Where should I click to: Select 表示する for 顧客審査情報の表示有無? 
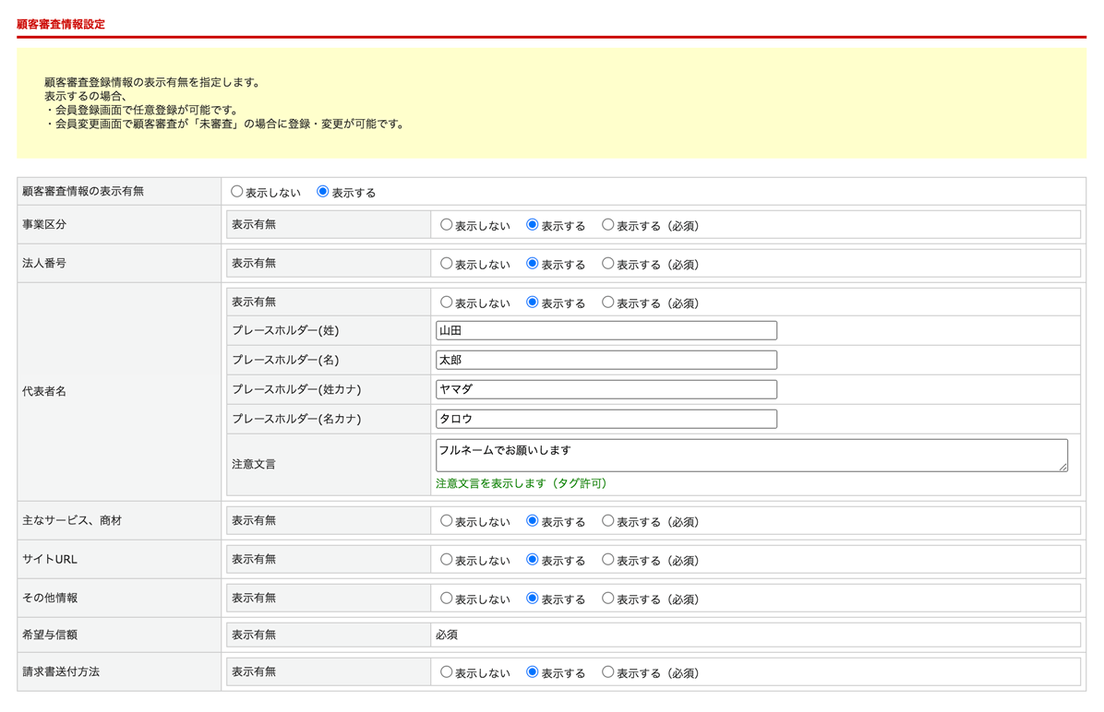coord(323,192)
